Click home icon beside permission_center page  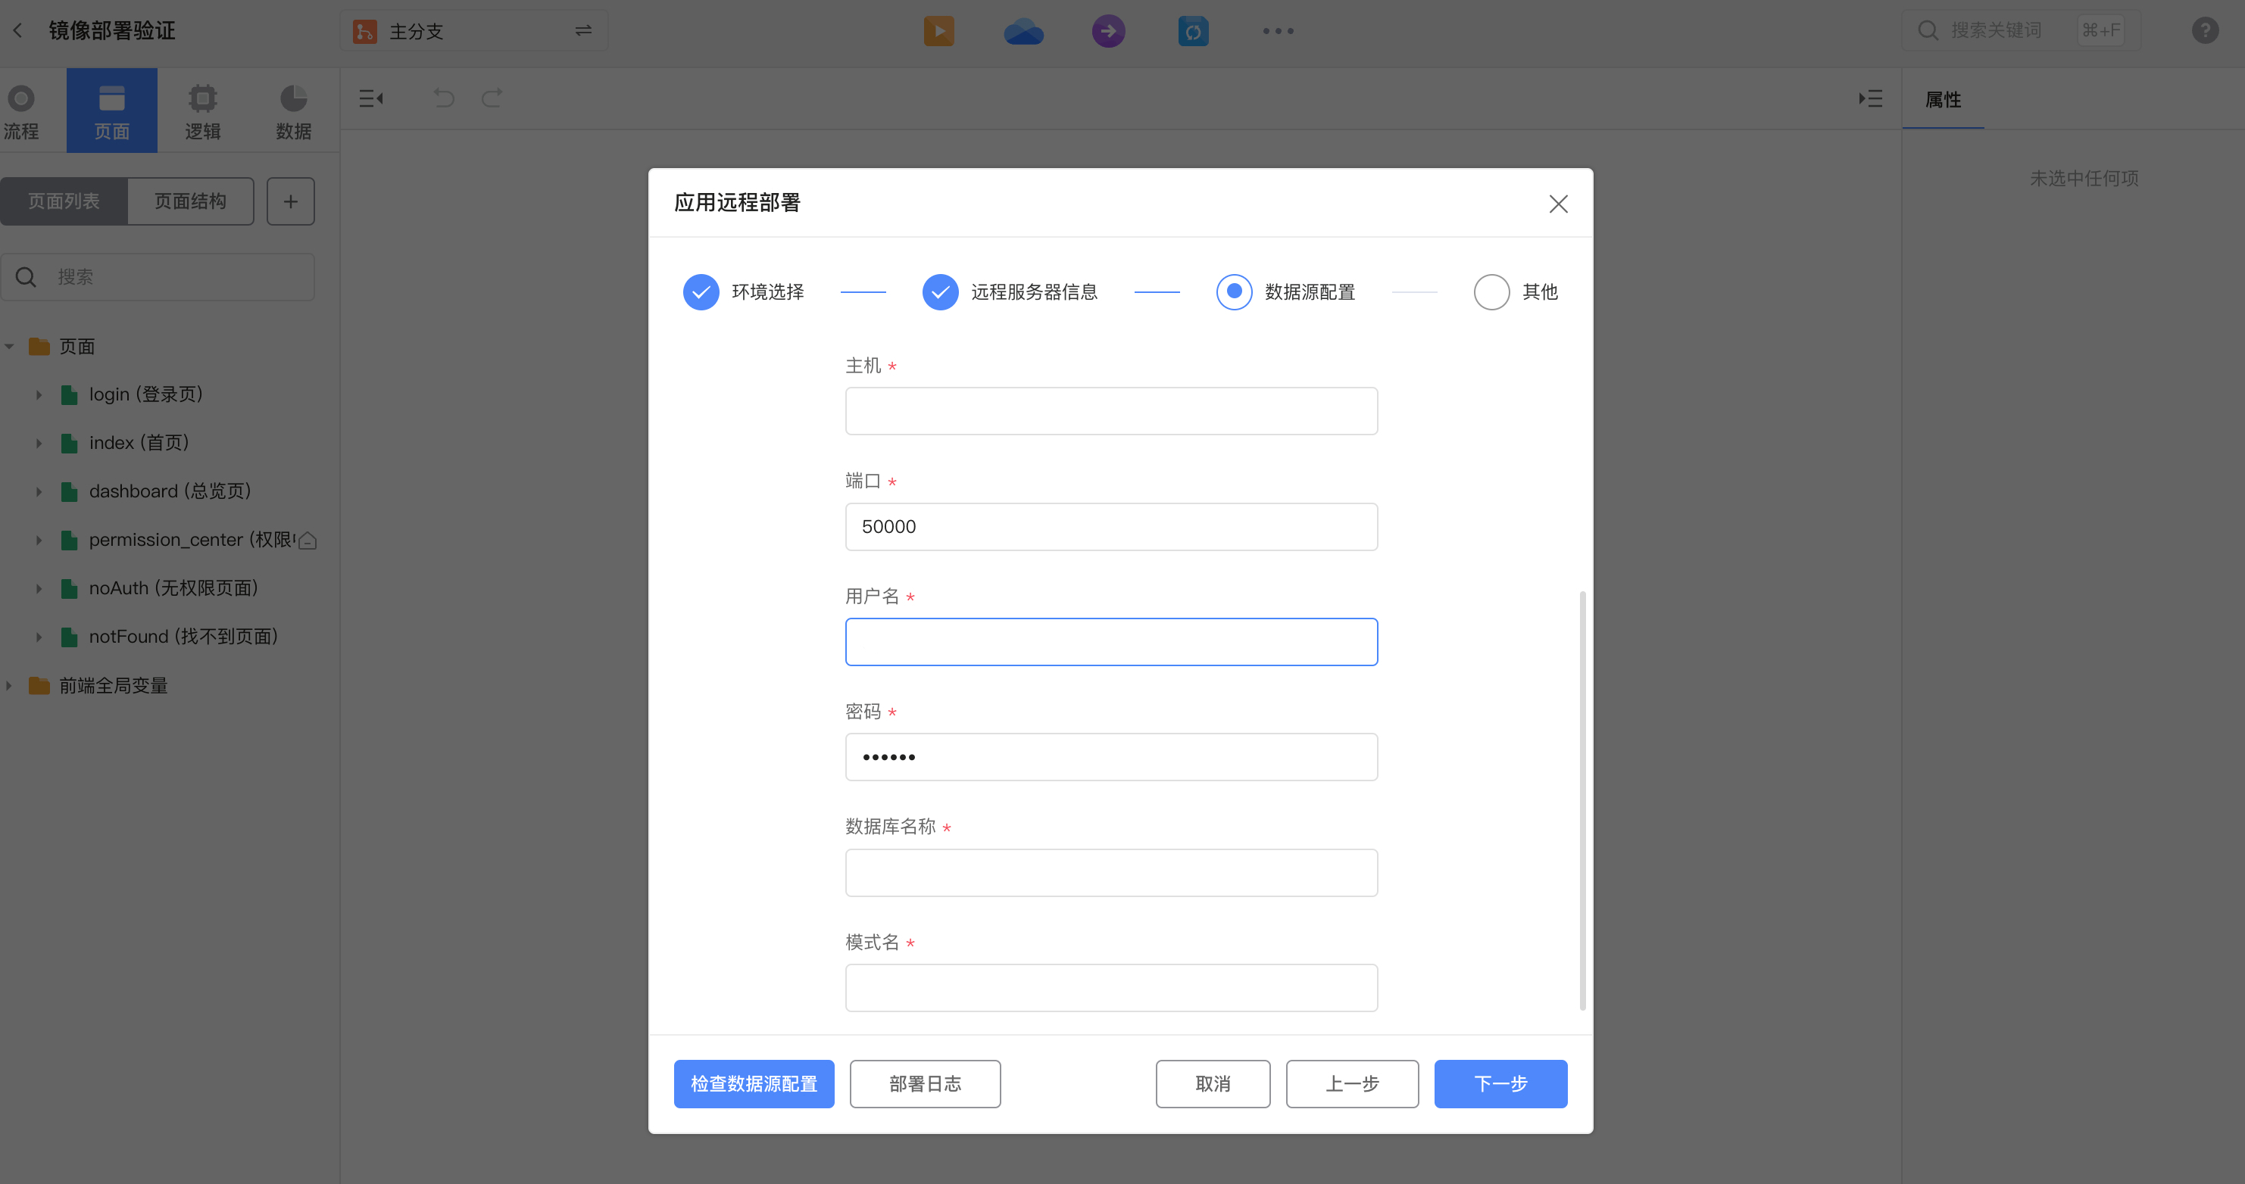click(x=307, y=541)
